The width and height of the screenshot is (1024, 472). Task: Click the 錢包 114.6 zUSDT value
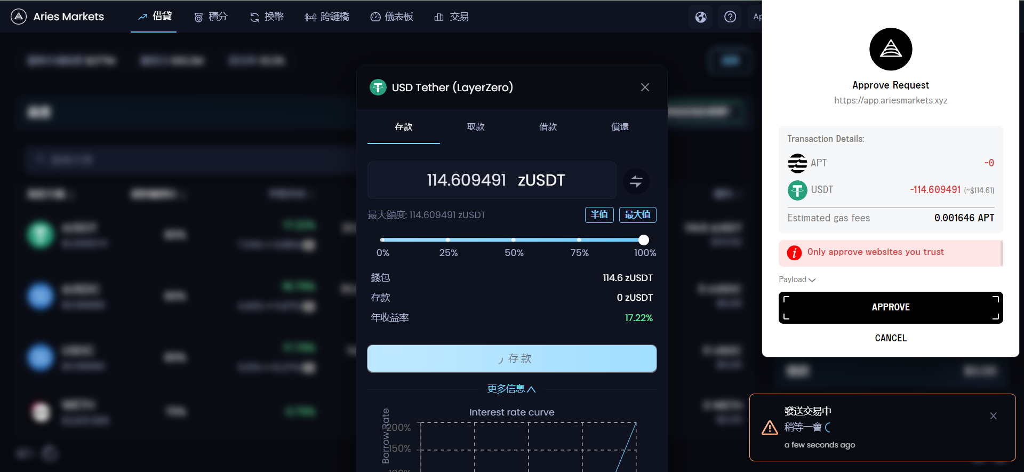point(628,278)
